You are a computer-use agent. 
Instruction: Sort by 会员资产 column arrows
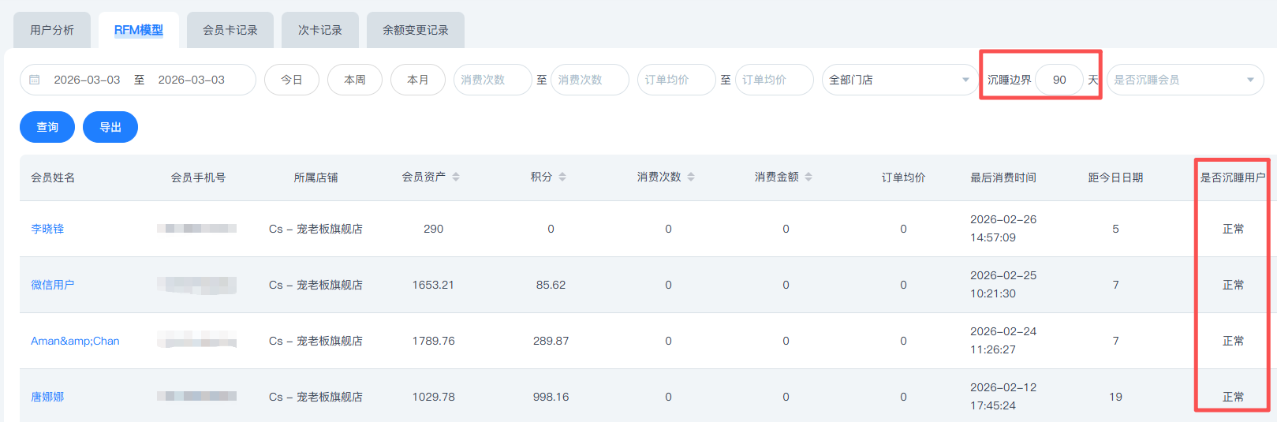click(x=456, y=177)
